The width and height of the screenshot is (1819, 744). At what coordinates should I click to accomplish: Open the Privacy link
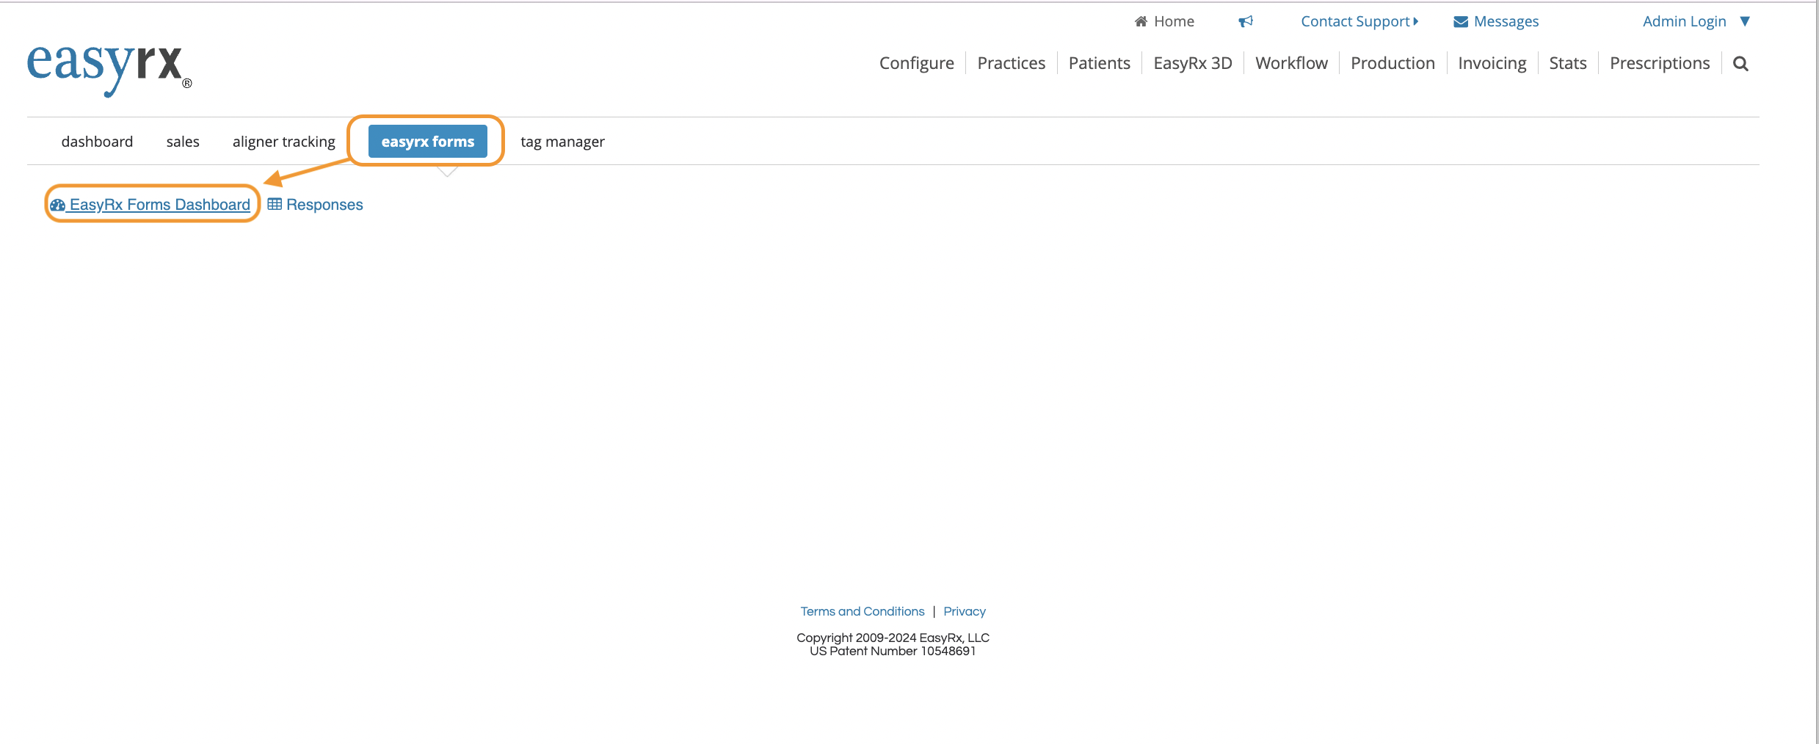coord(965,611)
